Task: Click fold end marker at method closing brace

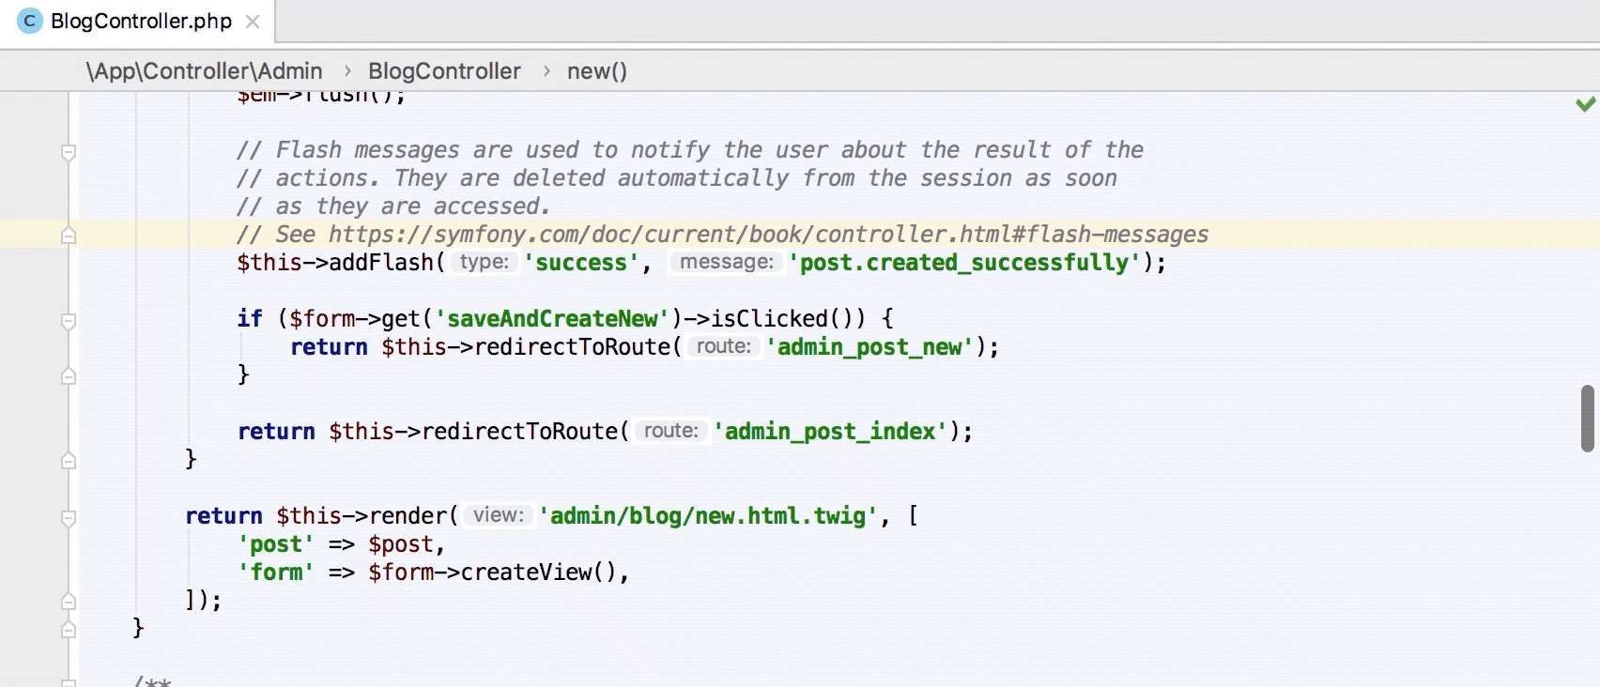Action: (x=69, y=629)
